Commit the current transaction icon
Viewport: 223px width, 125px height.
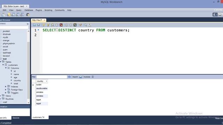[66, 25]
